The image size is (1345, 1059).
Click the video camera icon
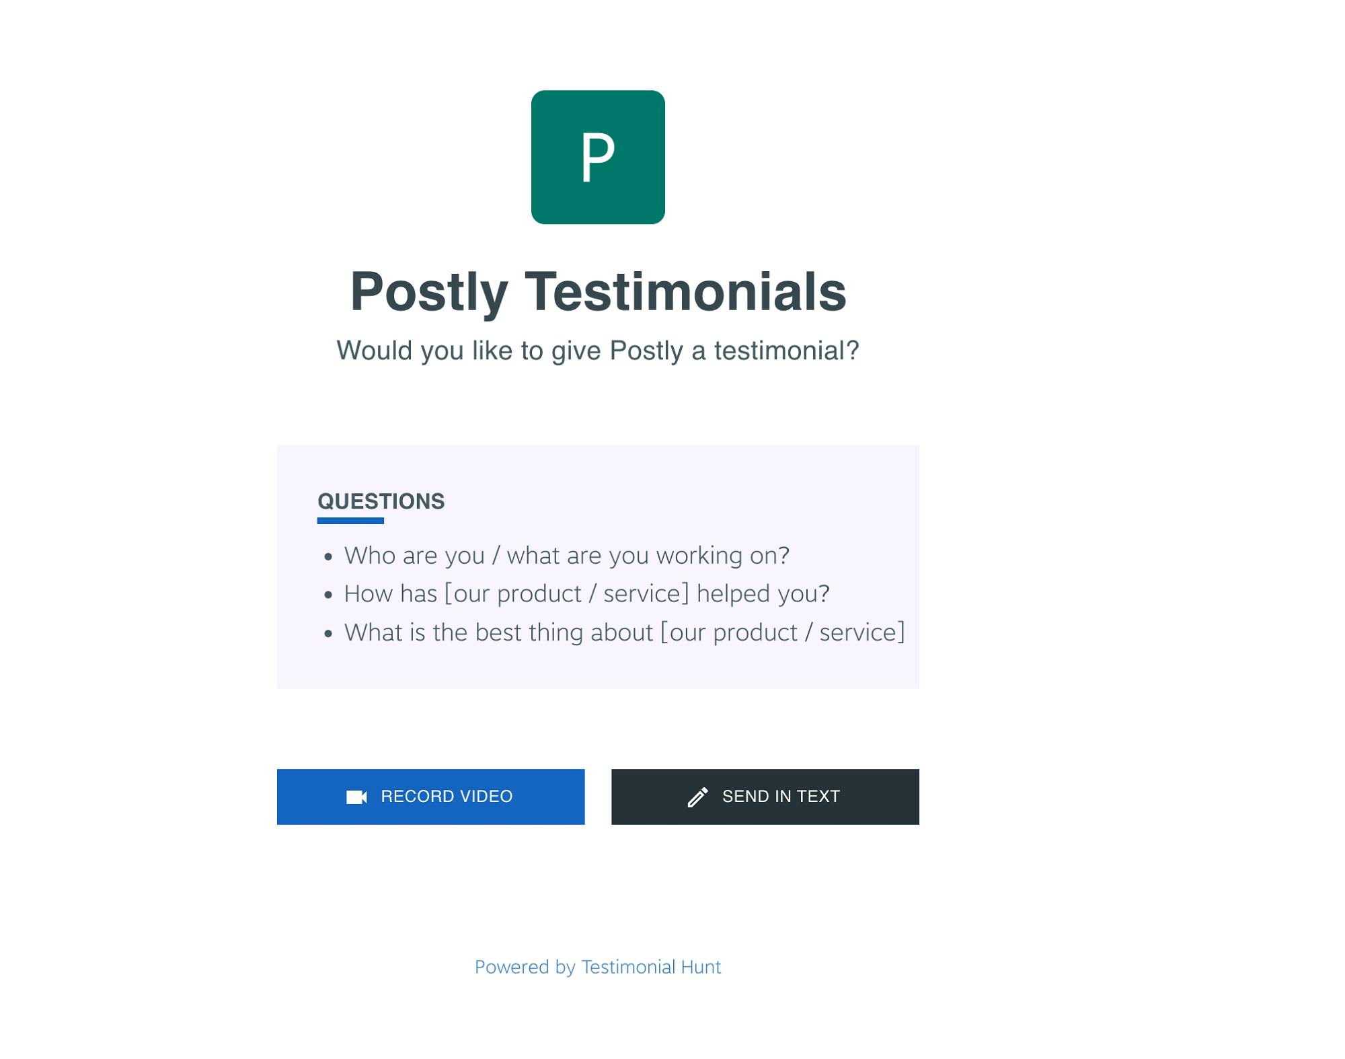coord(356,797)
